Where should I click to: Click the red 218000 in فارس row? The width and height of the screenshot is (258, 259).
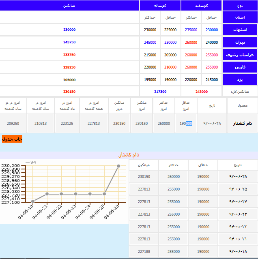click(x=170, y=67)
